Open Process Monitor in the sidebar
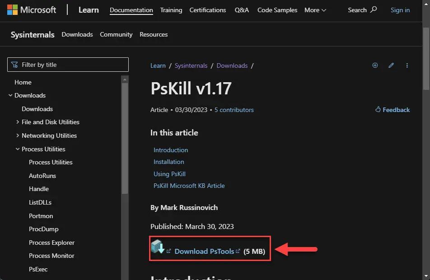Screen dimensions: 430x280 [52, 256]
